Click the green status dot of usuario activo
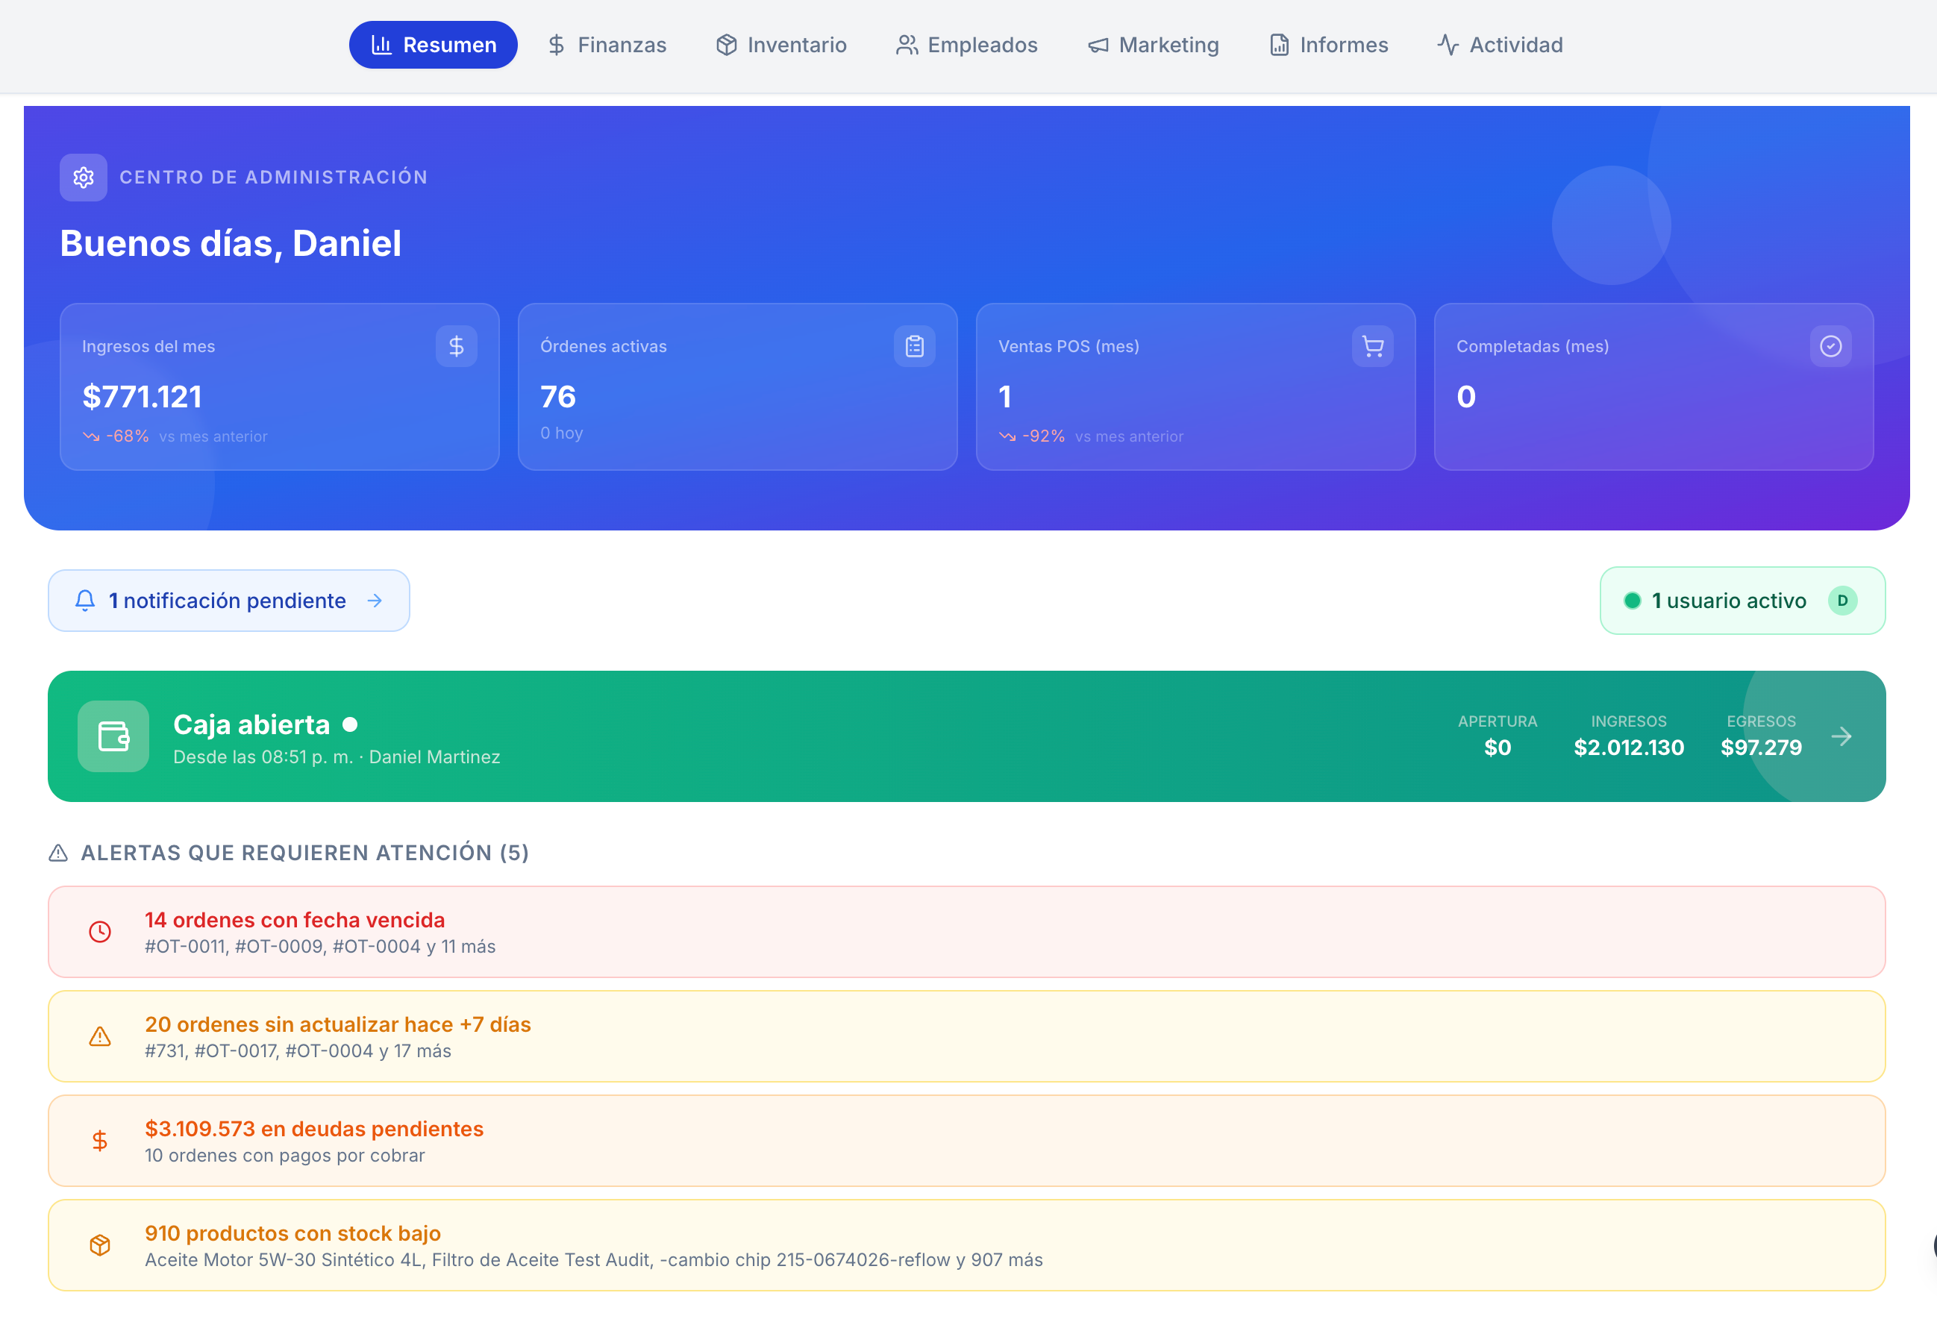 [1633, 601]
